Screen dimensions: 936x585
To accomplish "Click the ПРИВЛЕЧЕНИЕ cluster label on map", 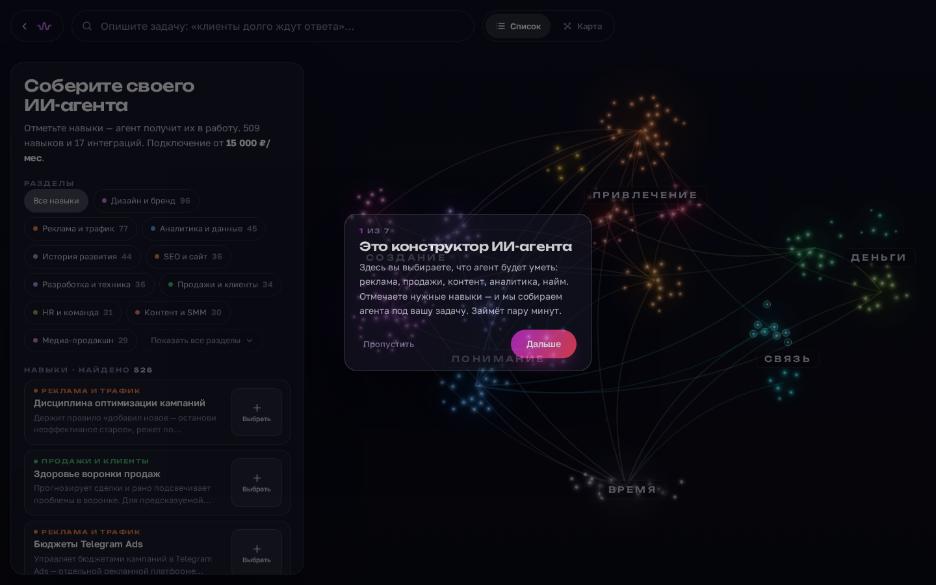I will pyautogui.click(x=645, y=195).
